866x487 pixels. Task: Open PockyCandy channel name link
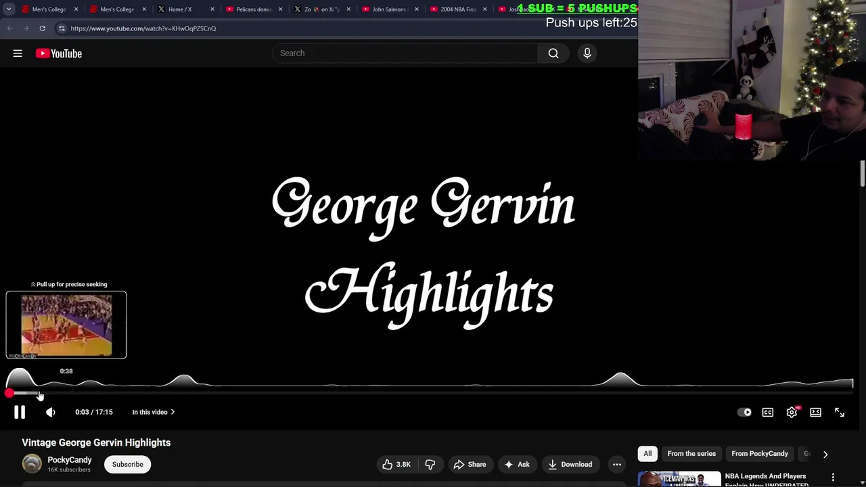pyautogui.click(x=70, y=460)
